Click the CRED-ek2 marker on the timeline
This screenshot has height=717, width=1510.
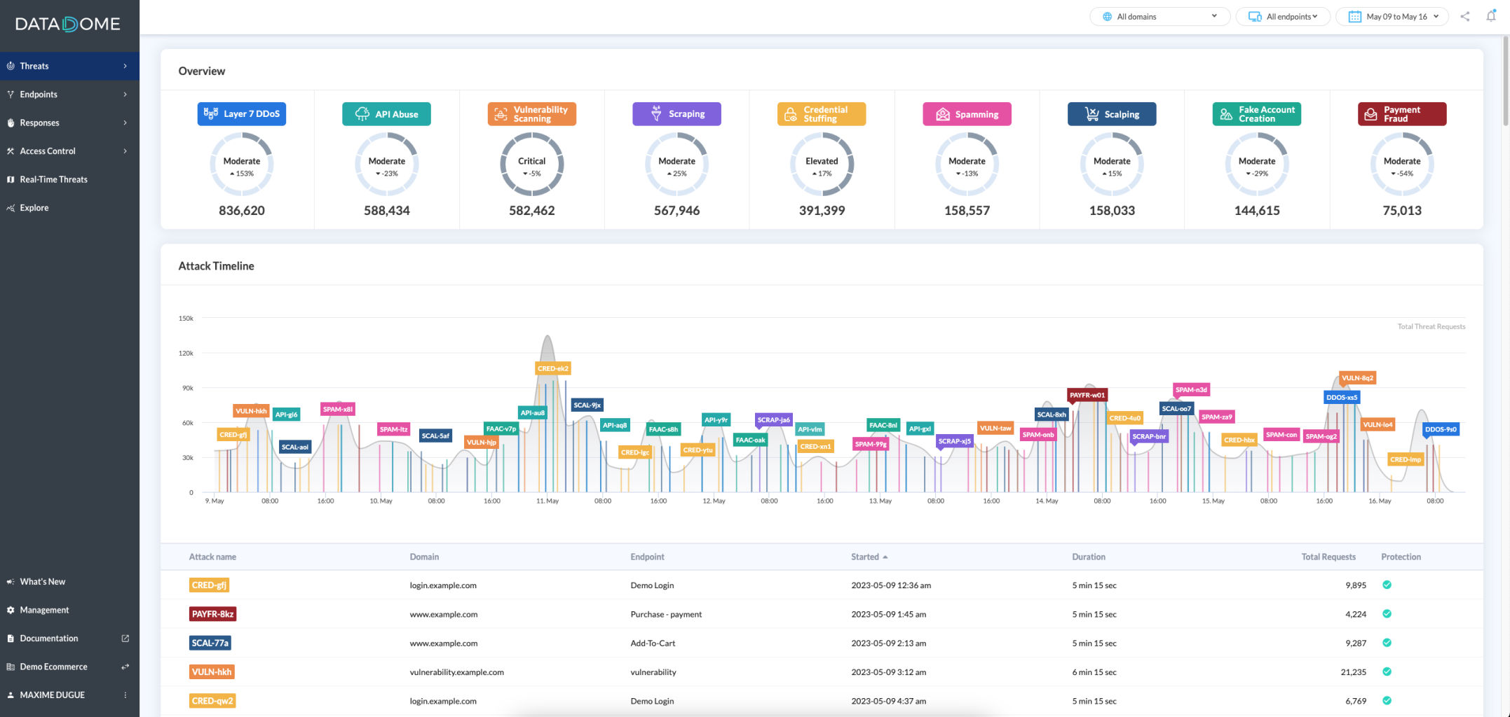coord(552,368)
